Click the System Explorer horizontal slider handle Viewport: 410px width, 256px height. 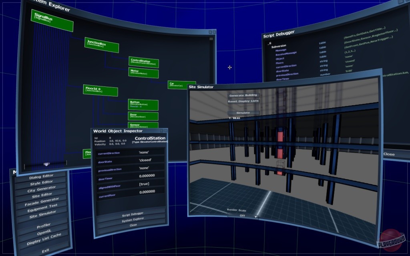click(x=46, y=164)
